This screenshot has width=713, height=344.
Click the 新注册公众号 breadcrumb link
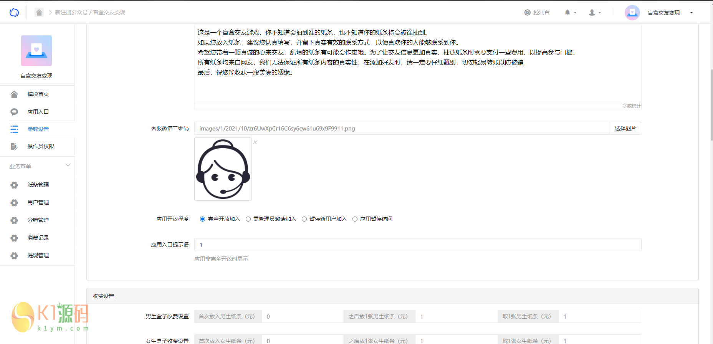(x=71, y=12)
